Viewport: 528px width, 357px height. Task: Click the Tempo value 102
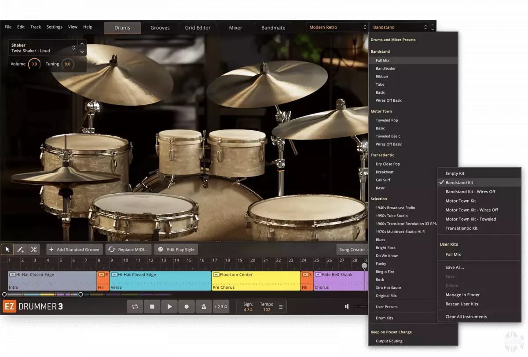click(267, 310)
